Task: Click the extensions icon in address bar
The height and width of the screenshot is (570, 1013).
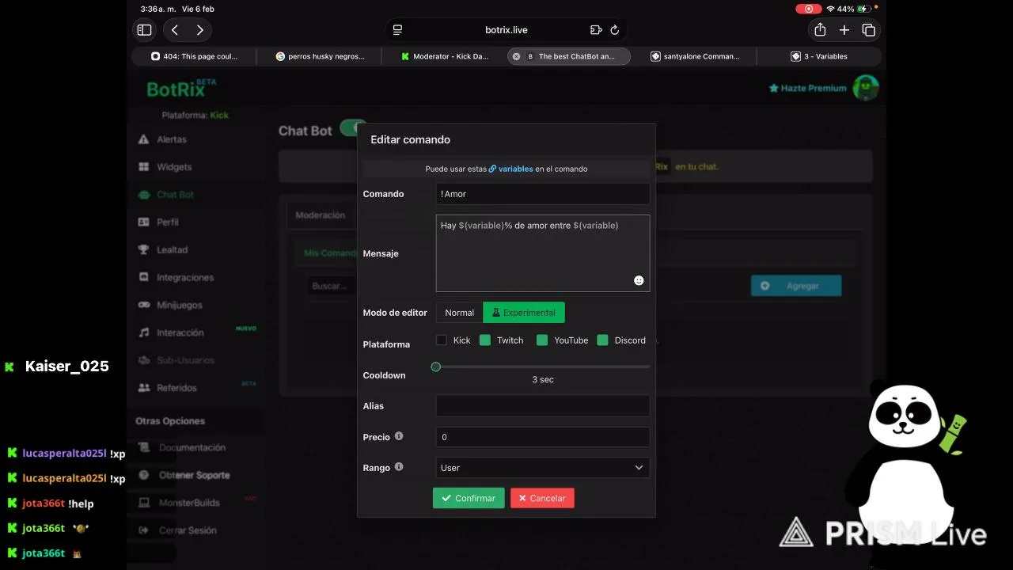Action: 596,30
